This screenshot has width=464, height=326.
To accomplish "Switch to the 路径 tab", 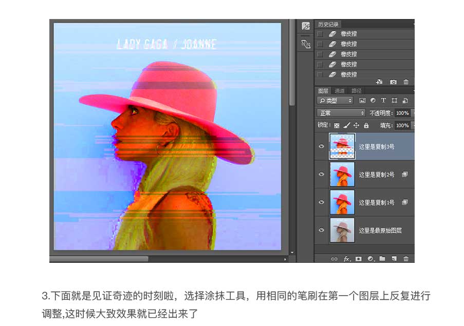I will click(356, 91).
